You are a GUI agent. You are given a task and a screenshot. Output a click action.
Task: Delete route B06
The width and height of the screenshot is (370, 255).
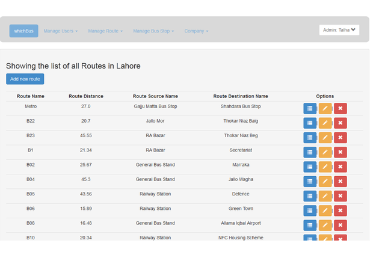[341, 211]
